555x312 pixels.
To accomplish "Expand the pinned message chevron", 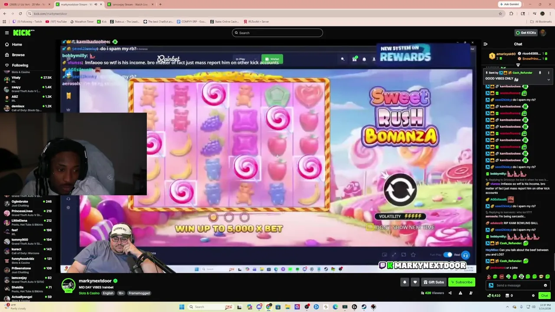I will click(x=548, y=79).
